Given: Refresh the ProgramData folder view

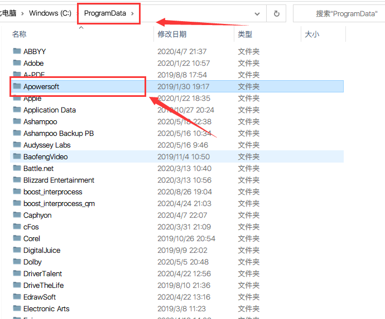Looking at the screenshot, I should pos(276,13).
